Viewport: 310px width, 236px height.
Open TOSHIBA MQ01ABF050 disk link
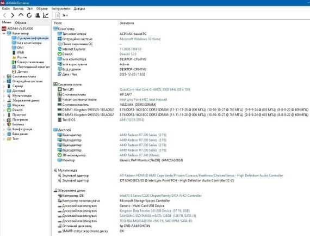click(156, 221)
